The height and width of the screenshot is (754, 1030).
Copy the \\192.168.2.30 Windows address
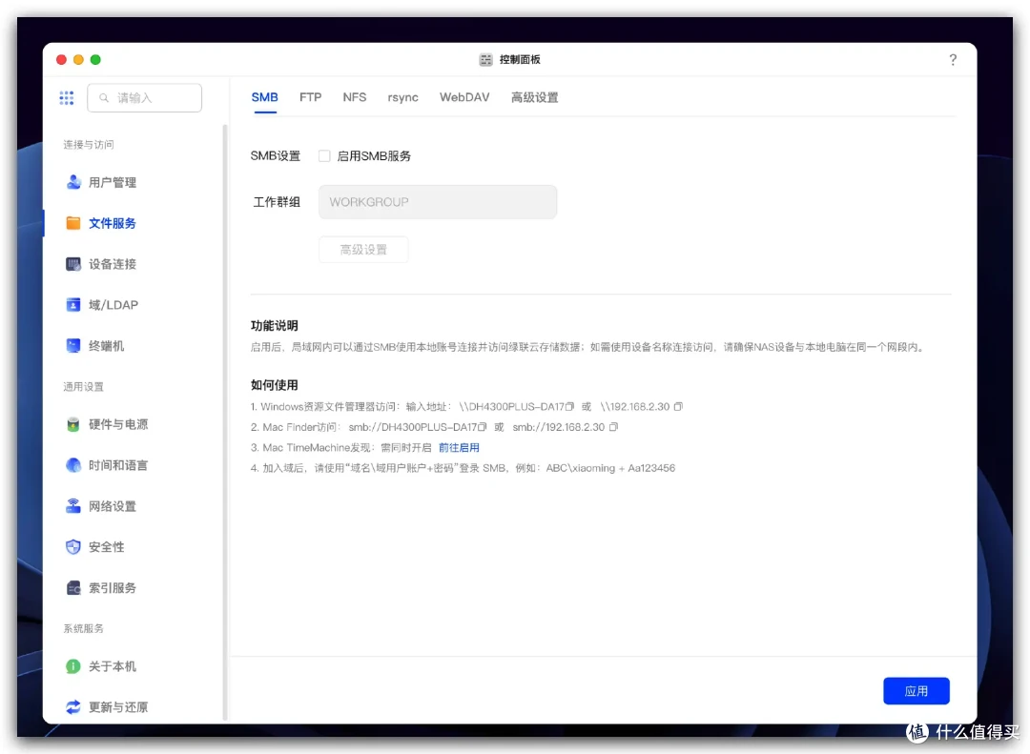click(678, 407)
